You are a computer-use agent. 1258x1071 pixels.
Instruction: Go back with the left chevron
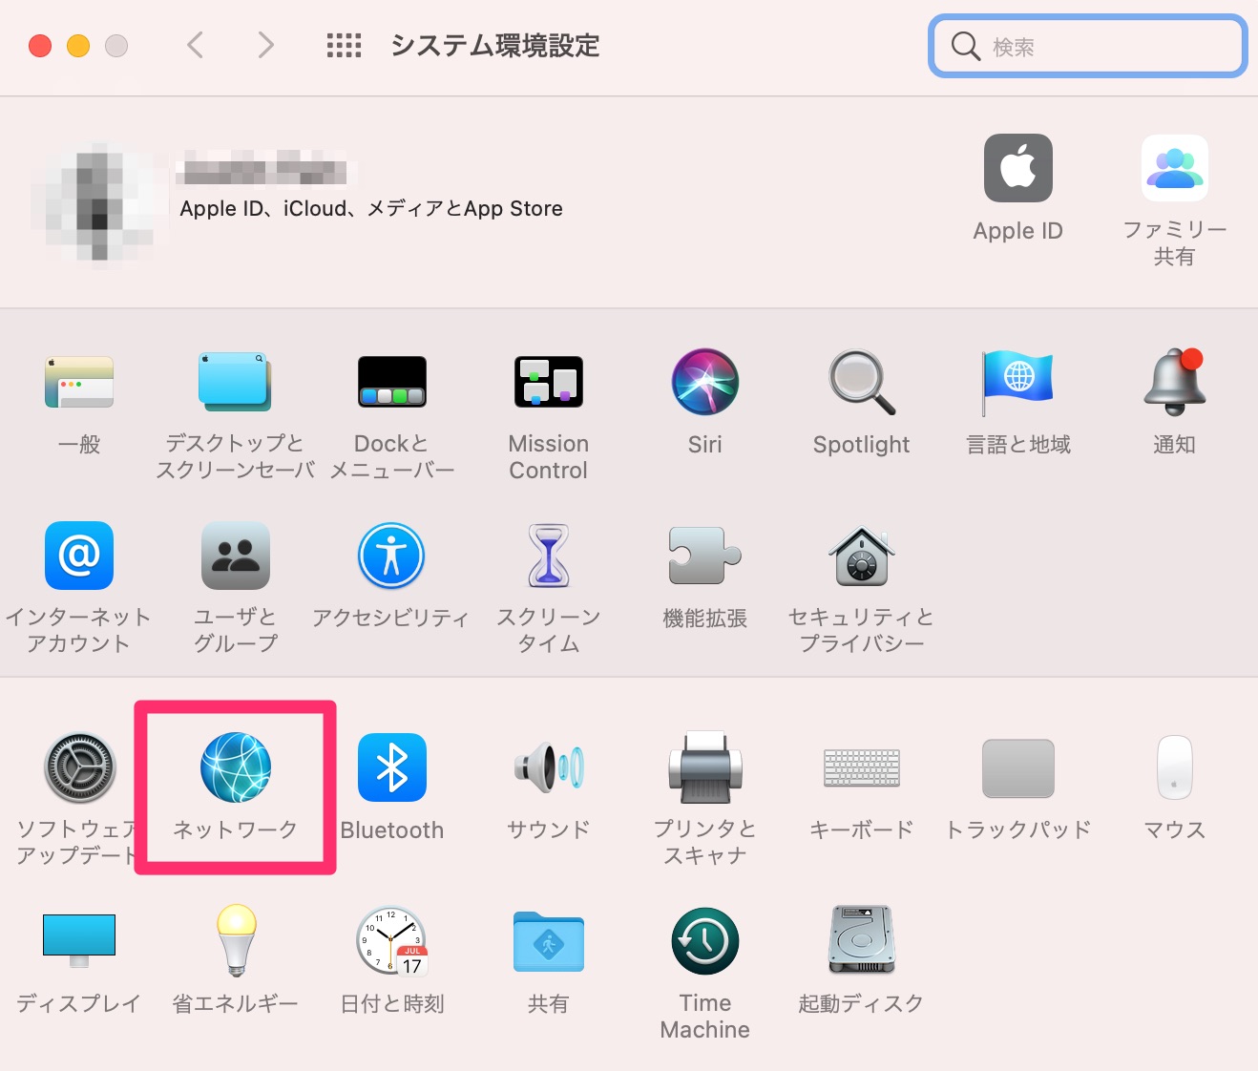point(196,45)
